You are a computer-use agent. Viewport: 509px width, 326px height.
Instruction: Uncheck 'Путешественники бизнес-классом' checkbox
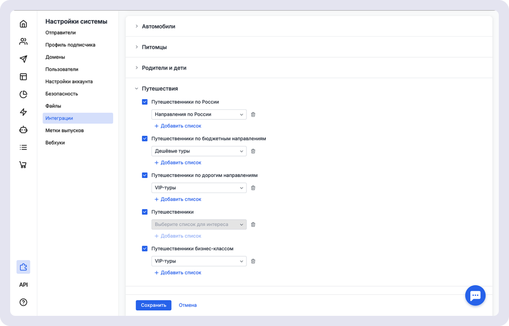[145, 249]
